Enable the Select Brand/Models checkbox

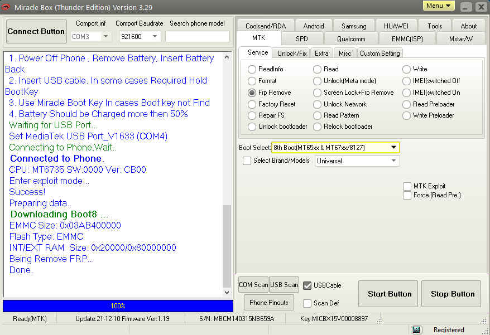click(247, 161)
